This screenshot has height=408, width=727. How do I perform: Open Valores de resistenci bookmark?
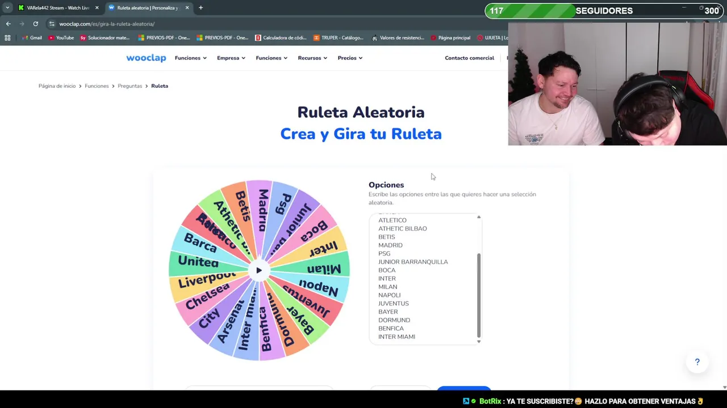[x=398, y=38]
